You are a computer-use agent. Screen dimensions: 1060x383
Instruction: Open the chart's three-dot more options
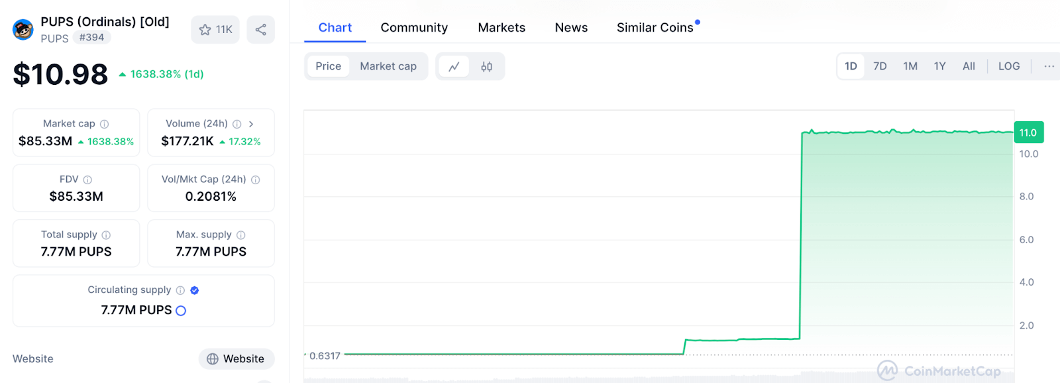coord(1049,66)
